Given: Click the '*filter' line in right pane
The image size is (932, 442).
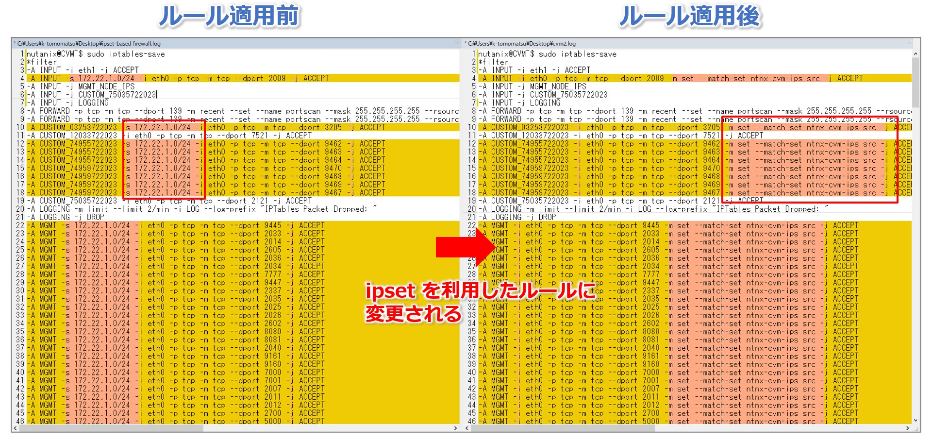Looking at the screenshot, I should coord(493,62).
